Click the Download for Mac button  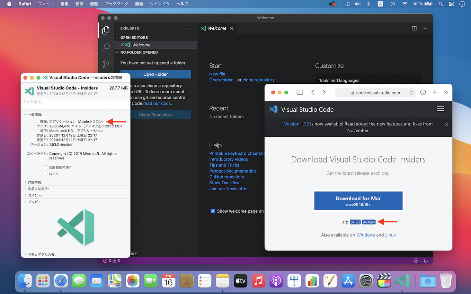pos(358,201)
